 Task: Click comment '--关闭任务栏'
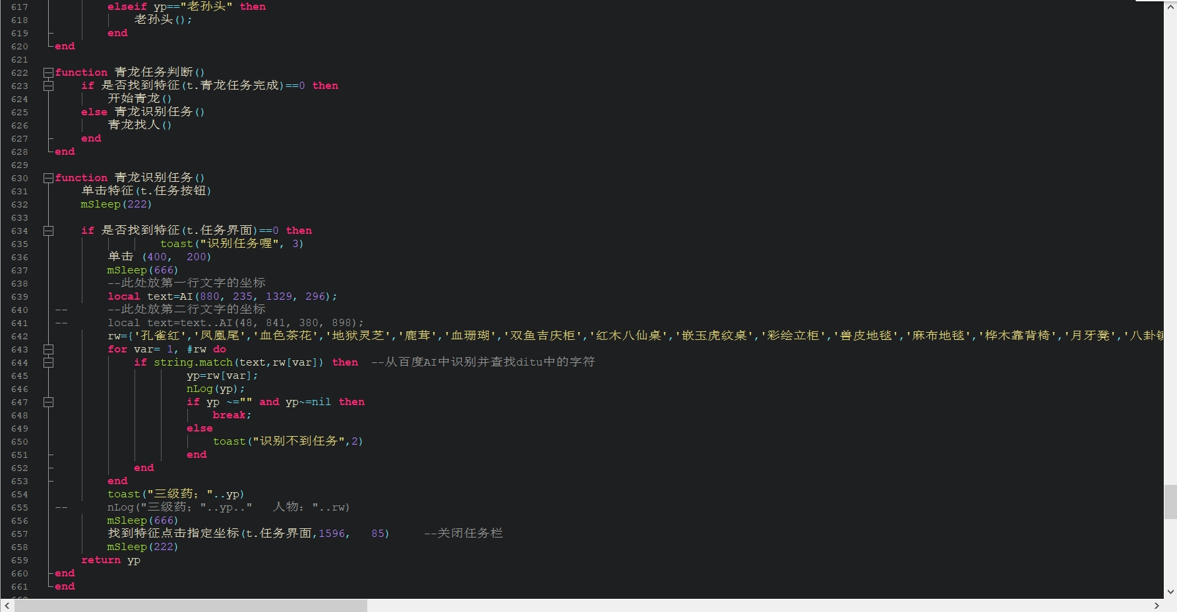[464, 534]
